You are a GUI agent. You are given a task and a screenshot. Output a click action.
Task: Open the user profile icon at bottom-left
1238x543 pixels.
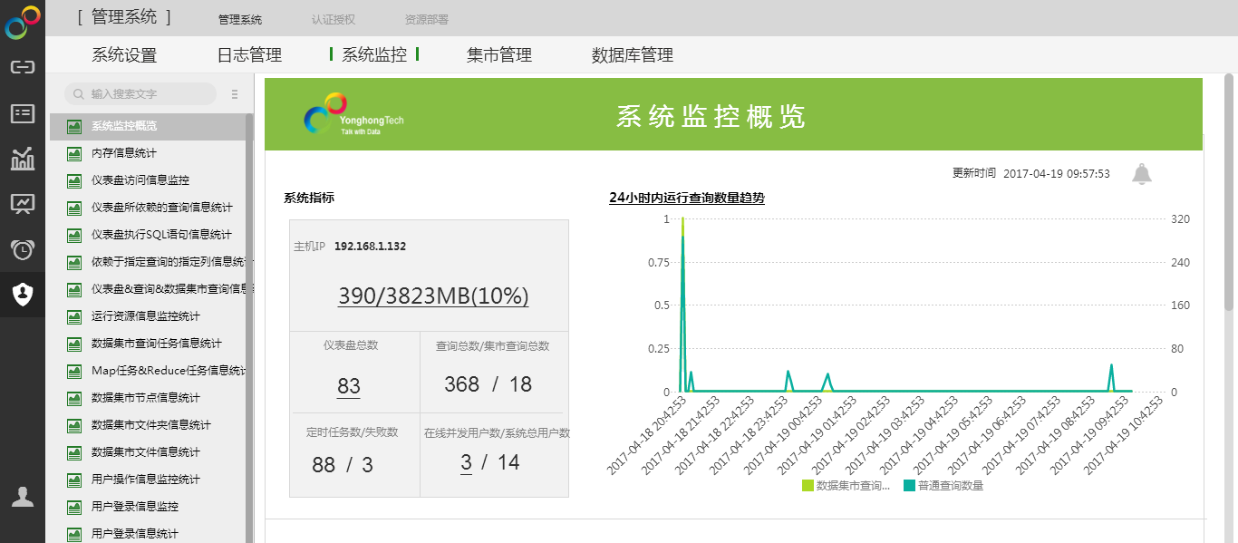tap(23, 497)
